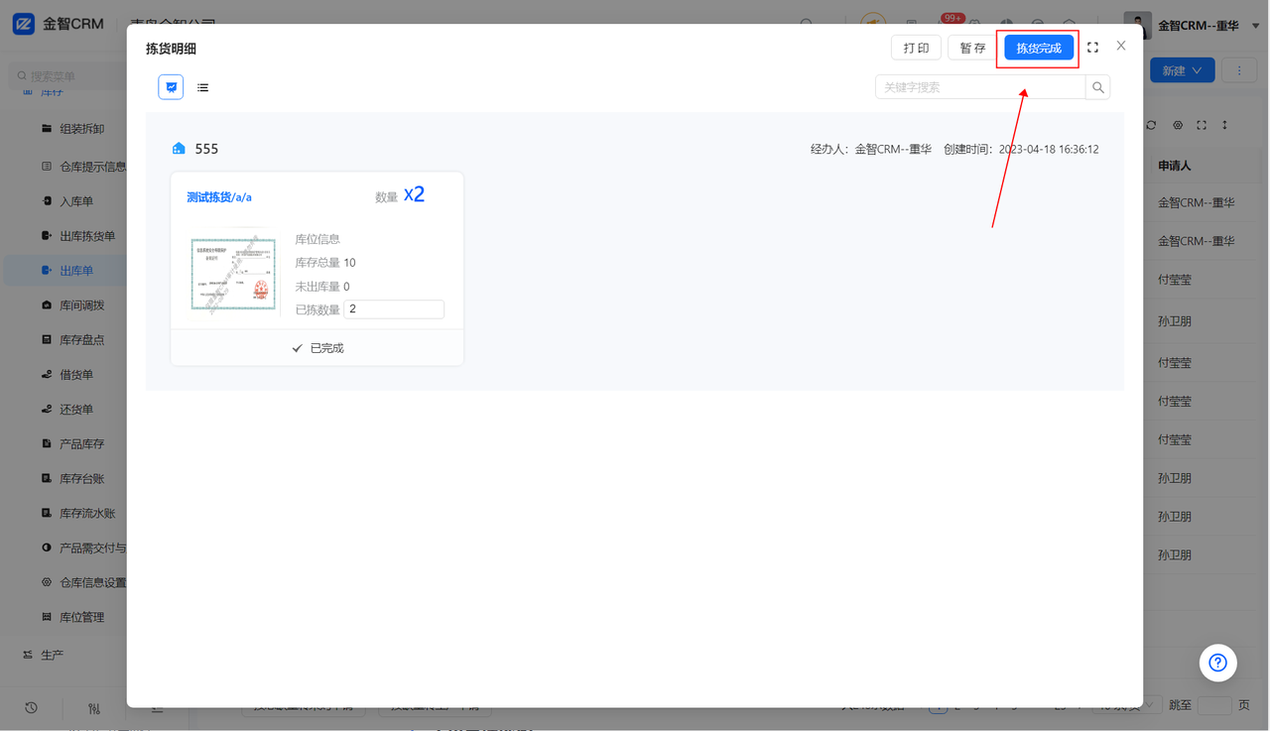
Task: Open the 金智CRM--重华 user dropdown arrow
Action: coord(1256,26)
